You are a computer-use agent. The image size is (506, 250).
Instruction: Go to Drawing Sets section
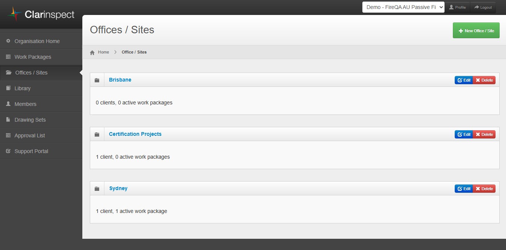(x=30, y=120)
